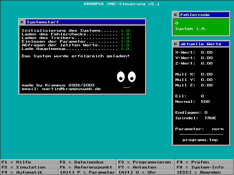Click the K icon of aktuelle Werte panel

click(x=175, y=44)
